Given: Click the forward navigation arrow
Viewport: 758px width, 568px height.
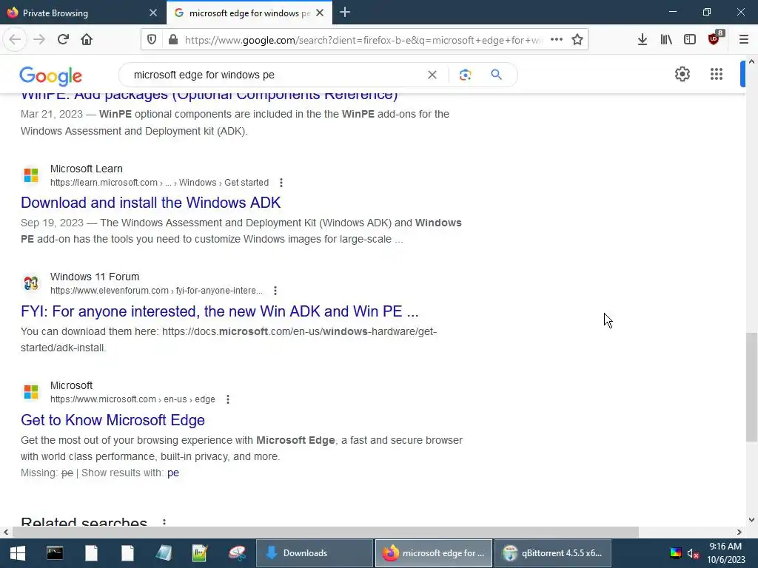Looking at the screenshot, I should (x=39, y=40).
